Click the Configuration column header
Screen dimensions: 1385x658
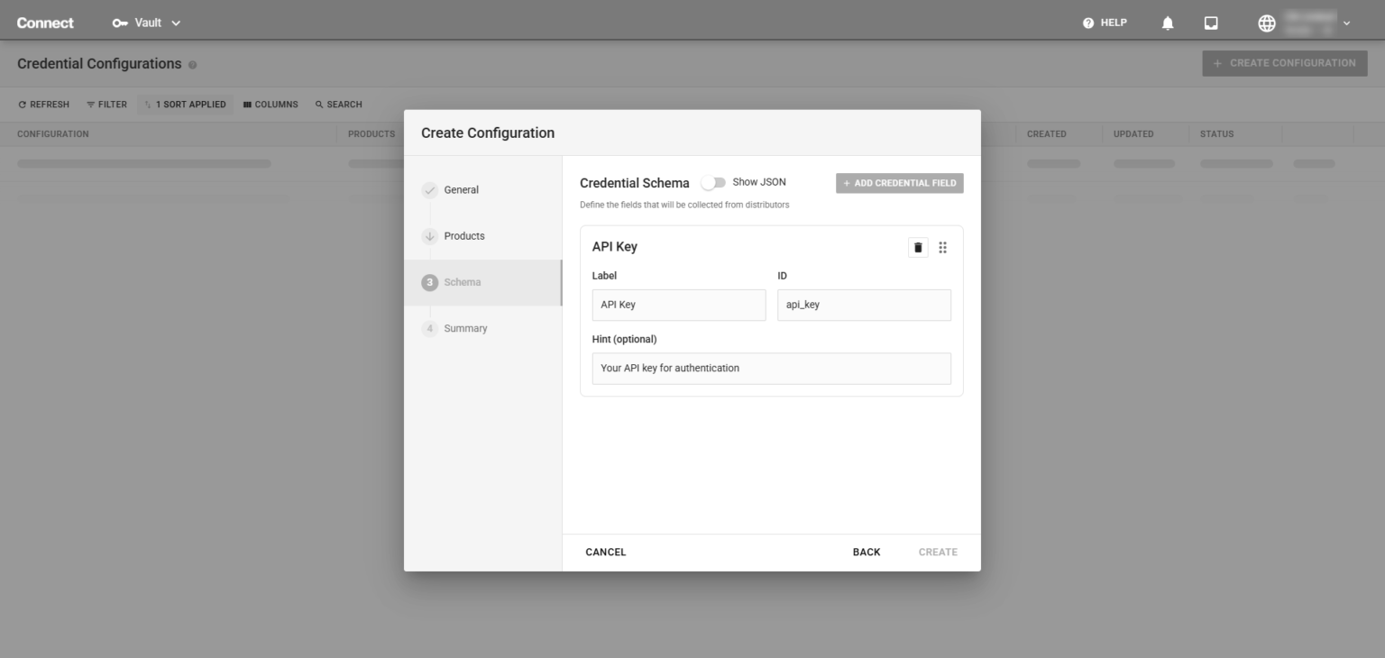(x=53, y=134)
